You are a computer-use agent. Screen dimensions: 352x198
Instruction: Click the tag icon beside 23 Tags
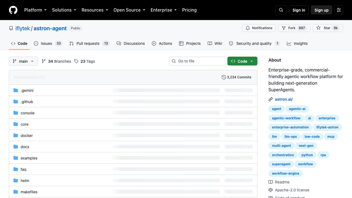point(76,61)
